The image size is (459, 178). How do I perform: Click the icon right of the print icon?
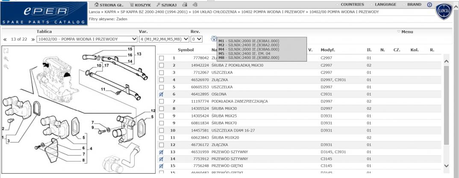click(195, 5)
